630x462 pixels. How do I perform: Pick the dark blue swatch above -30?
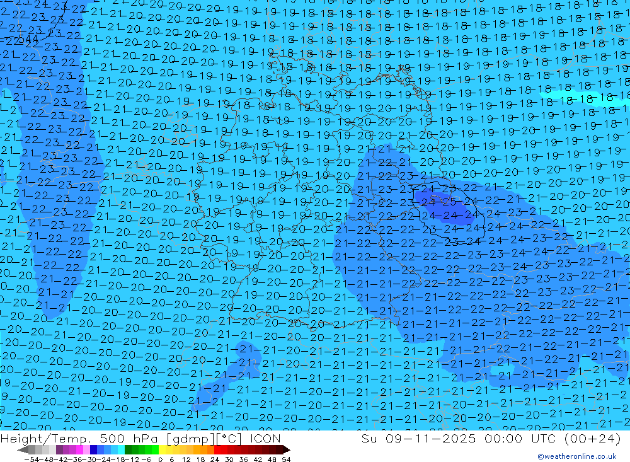click(94, 449)
